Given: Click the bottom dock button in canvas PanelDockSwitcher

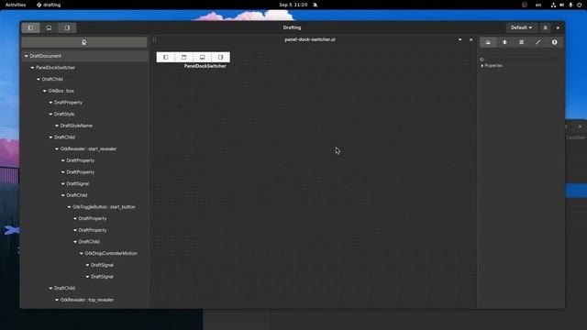Looking at the screenshot, I should coord(202,57).
